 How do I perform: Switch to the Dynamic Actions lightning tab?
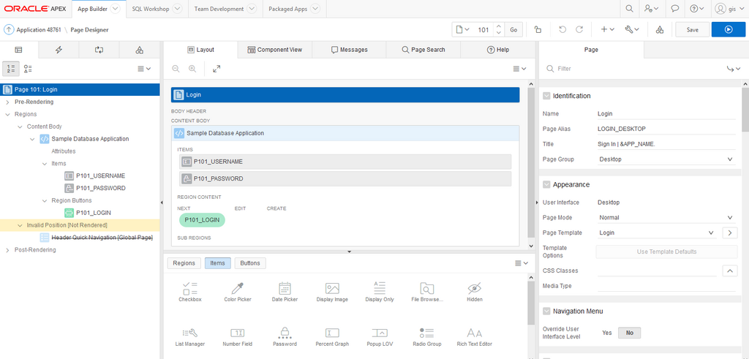click(x=59, y=50)
